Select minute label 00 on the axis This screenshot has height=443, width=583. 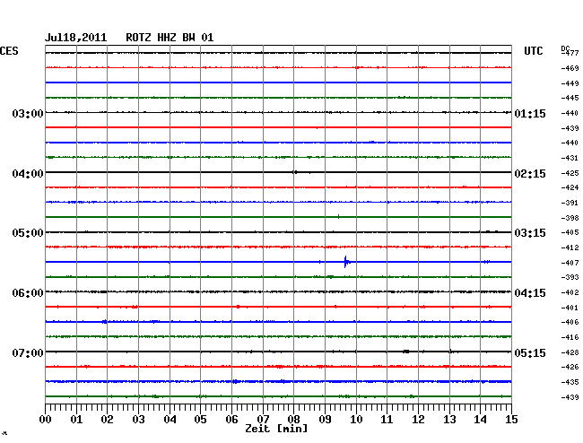click(x=46, y=420)
